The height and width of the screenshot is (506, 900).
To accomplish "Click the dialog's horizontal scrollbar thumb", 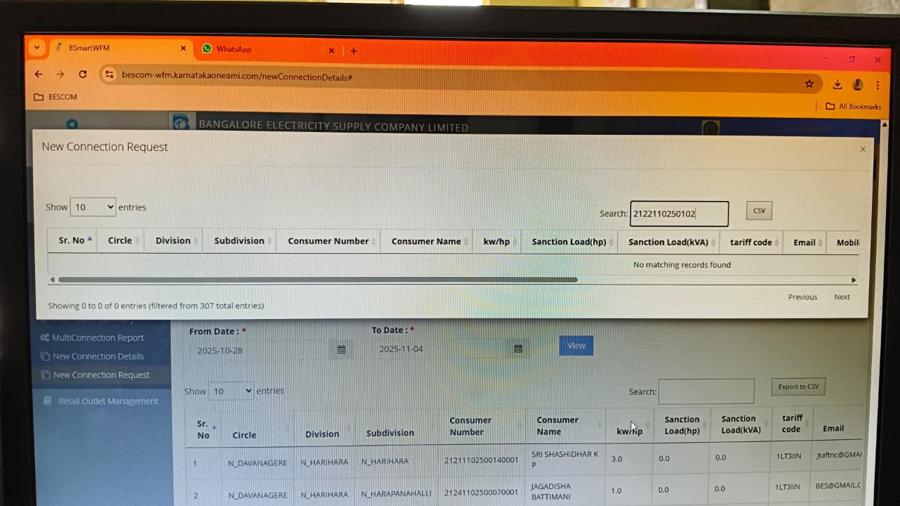I will pos(318,280).
